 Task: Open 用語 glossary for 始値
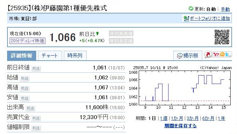[x=24, y=79]
